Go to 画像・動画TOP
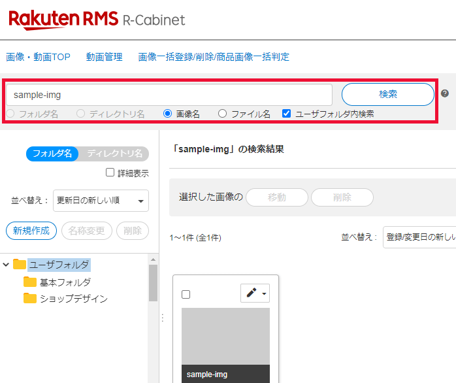This screenshot has height=383, width=456. click(x=38, y=57)
